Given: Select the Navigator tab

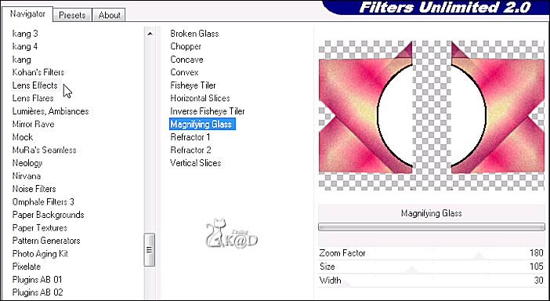Looking at the screenshot, I should pos(27,14).
